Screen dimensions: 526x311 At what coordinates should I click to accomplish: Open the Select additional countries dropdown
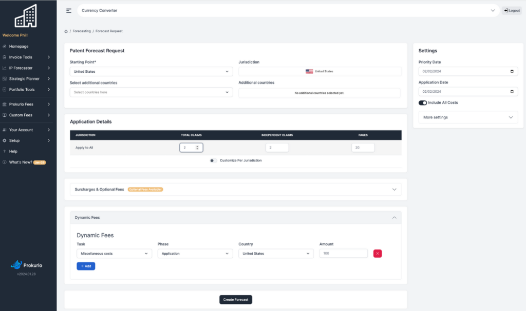pyautogui.click(x=152, y=92)
